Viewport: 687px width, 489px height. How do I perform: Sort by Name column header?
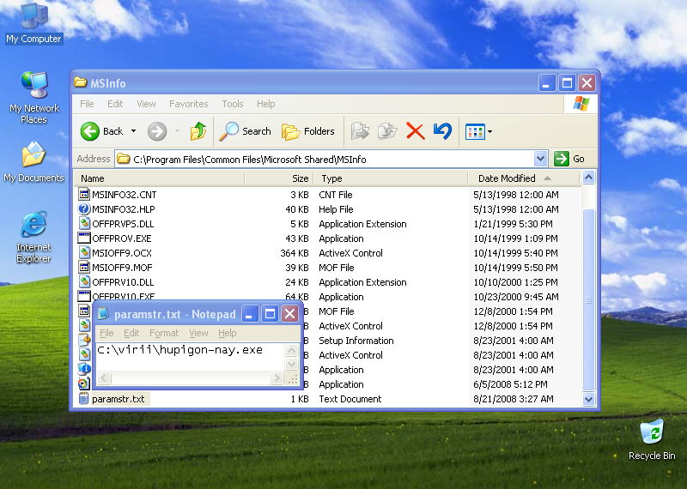coord(160,178)
